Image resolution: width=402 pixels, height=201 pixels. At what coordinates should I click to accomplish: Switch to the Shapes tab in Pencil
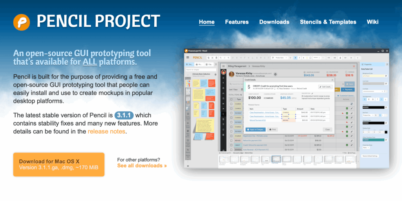coord(189,65)
